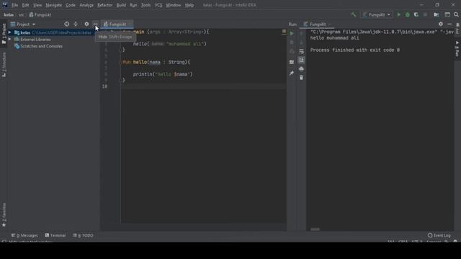
Task: Open the Project view dropdown
Action: pos(23,24)
